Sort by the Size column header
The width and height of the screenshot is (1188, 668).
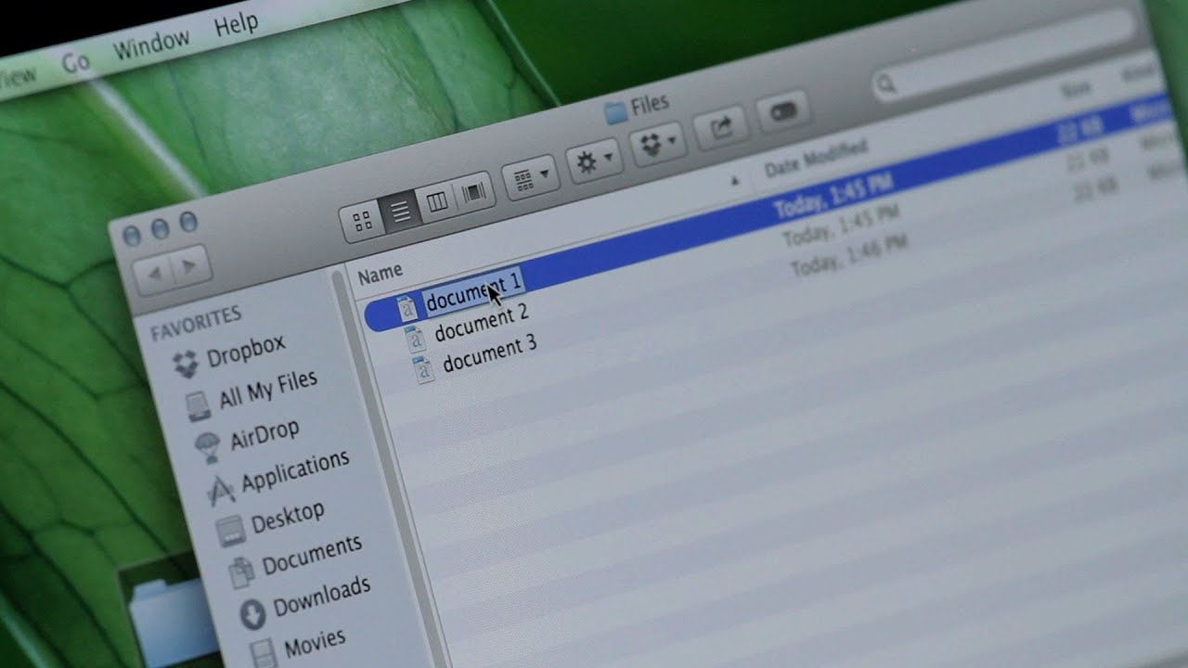(1077, 89)
